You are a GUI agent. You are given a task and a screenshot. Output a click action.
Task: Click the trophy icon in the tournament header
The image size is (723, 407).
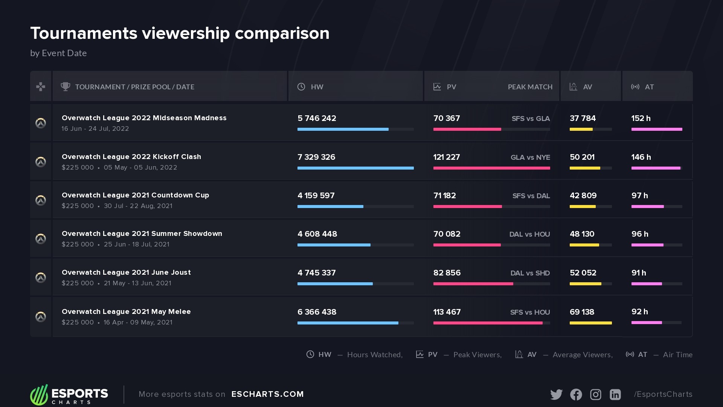tap(66, 87)
